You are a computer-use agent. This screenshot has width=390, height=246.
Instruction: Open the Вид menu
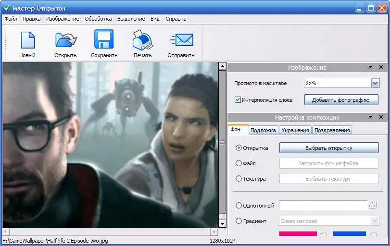[x=155, y=19]
